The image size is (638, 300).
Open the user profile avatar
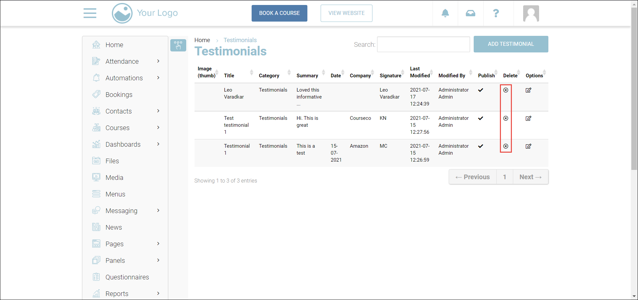pos(531,14)
